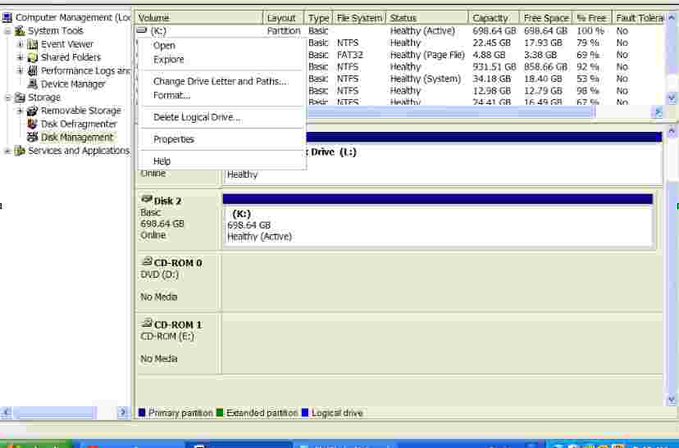This screenshot has width=679, height=448.
Task: Click the CD-ROM 0 disc icon
Action: 147,261
